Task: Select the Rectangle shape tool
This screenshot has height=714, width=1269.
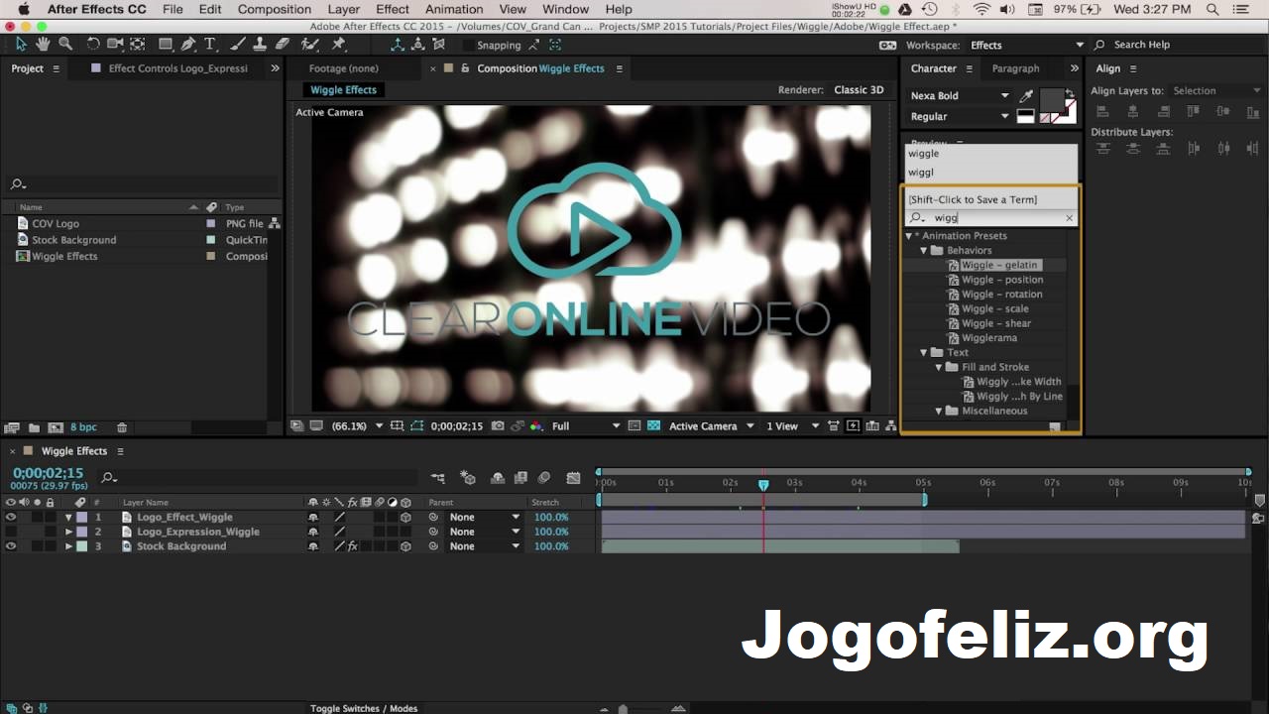Action: point(166,45)
